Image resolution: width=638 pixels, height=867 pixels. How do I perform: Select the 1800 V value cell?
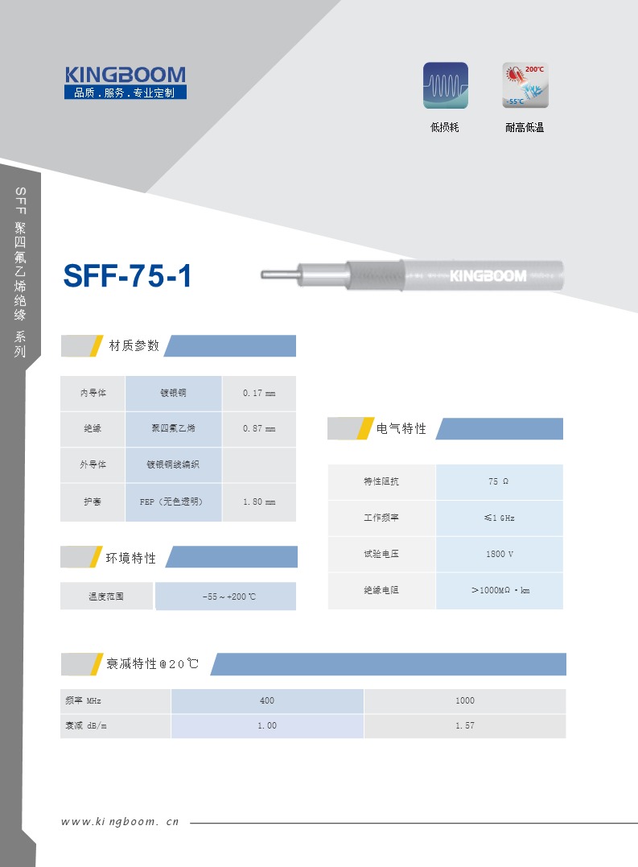click(500, 554)
